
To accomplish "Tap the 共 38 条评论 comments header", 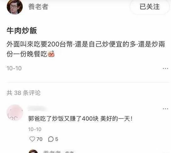I will (24, 93).
